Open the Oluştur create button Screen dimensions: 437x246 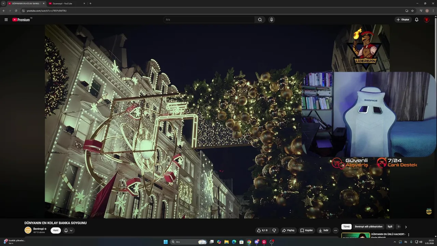[x=403, y=19]
